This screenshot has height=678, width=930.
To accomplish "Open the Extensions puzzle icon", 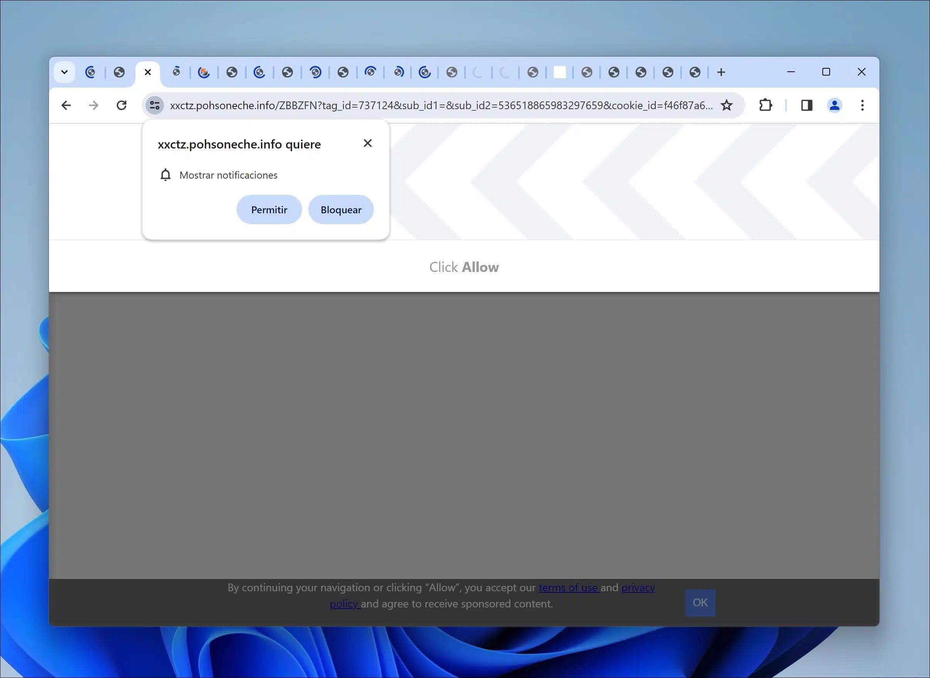I will 765,105.
